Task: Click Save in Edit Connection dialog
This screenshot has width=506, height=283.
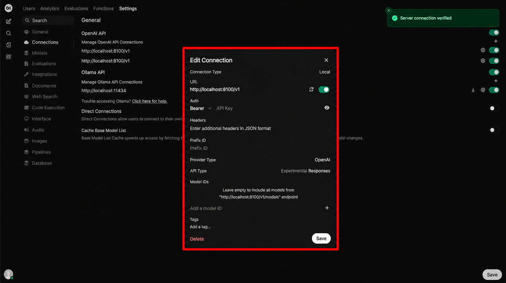Action: tap(321, 238)
